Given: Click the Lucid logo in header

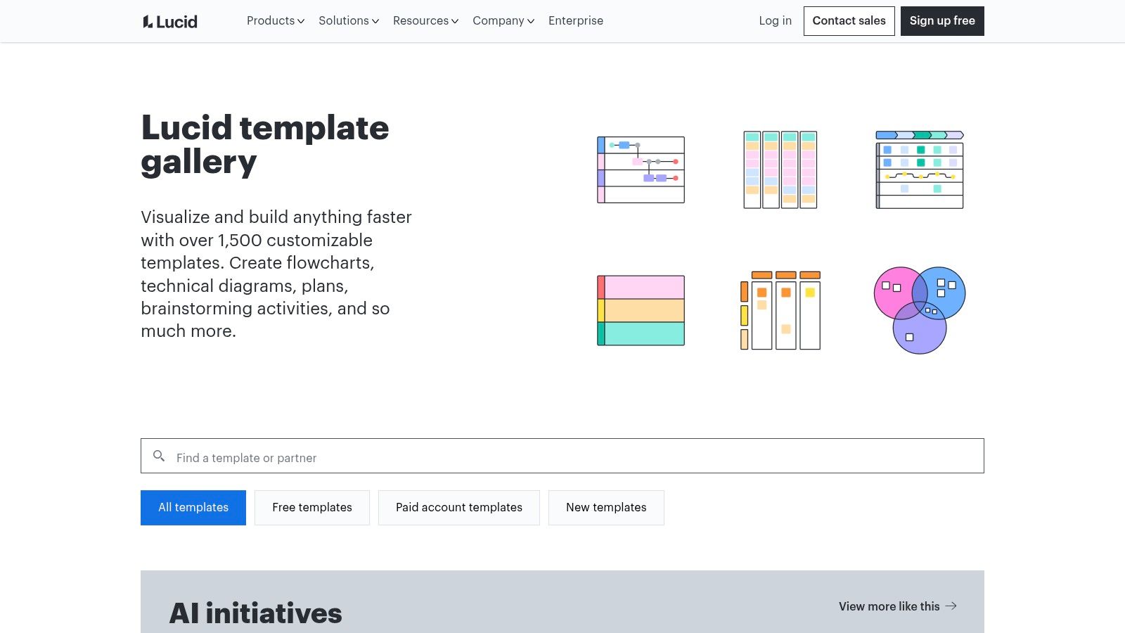Looking at the screenshot, I should pos(170,21).
